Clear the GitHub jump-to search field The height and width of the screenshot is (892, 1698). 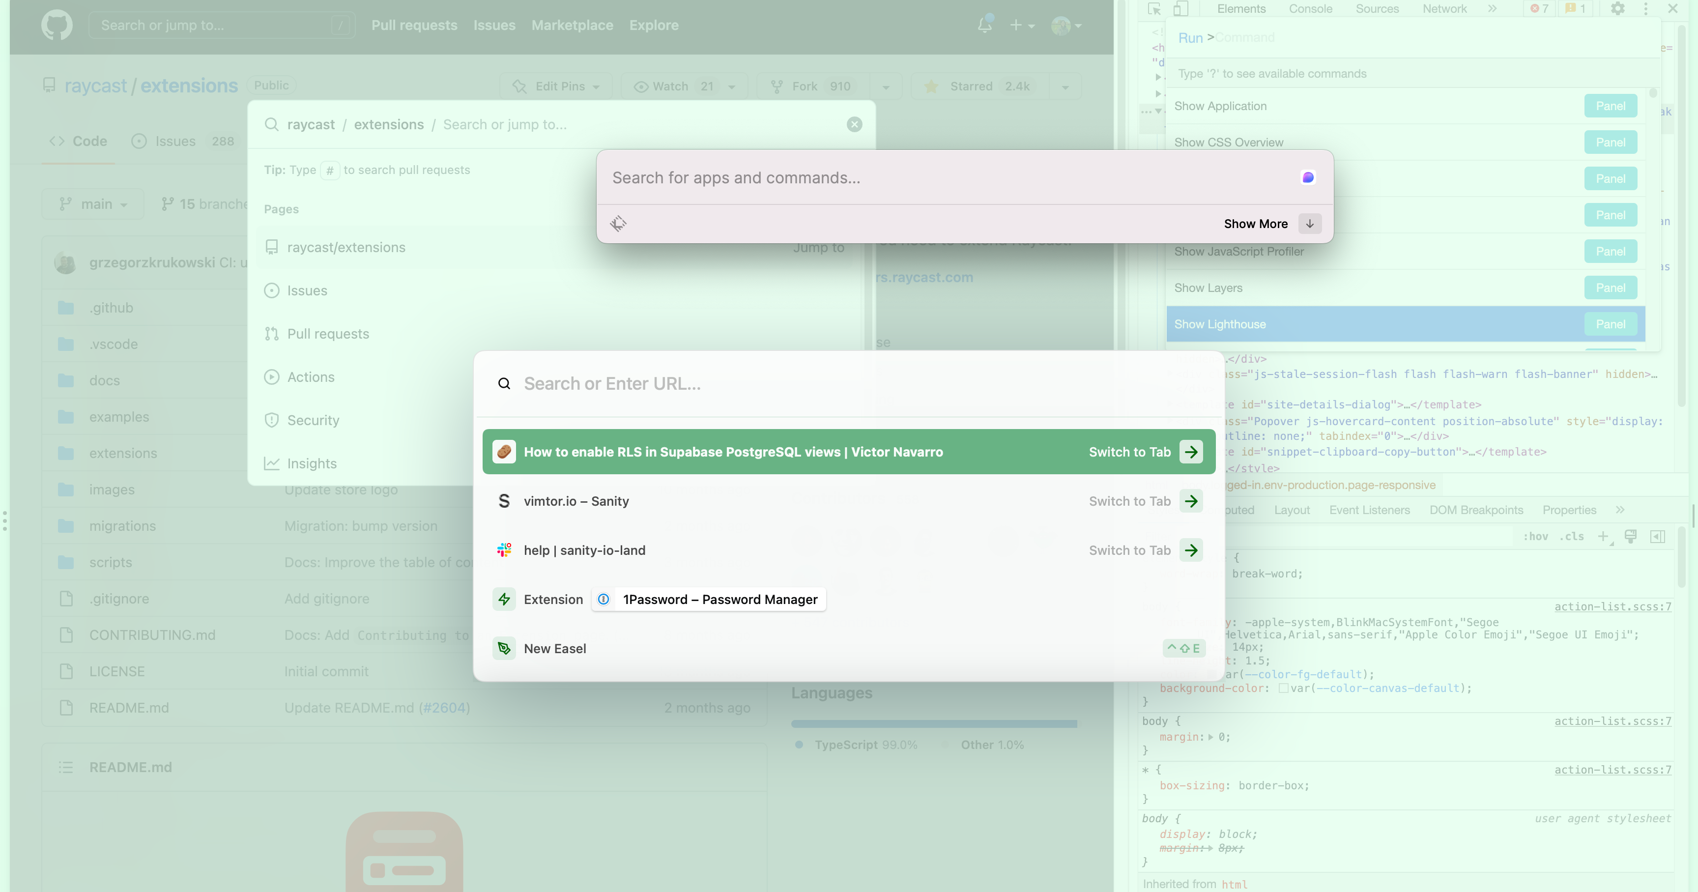(x=854, y=125)
